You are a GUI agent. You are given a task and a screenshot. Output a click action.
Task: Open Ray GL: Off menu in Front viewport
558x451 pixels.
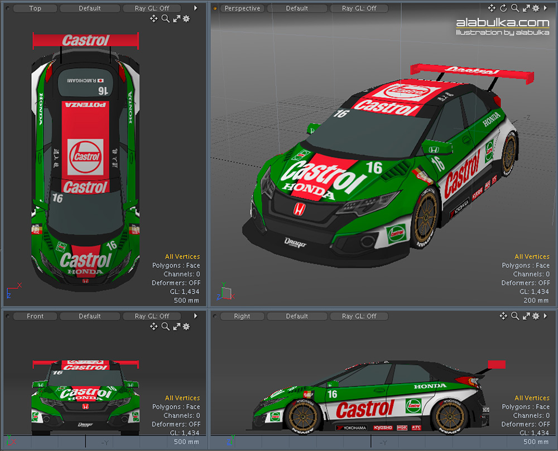(x=152, y=316)
